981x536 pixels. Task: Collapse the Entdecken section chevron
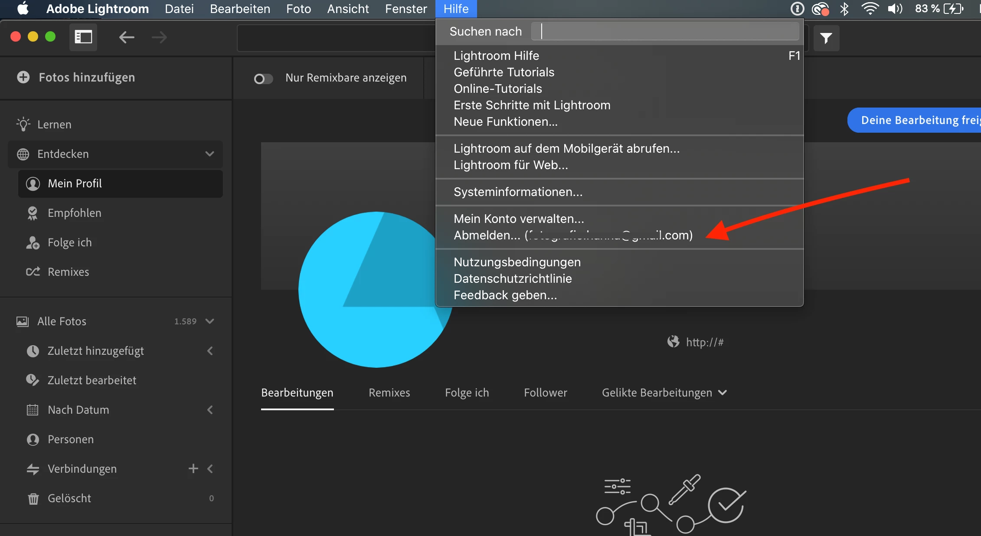click(210, 154)
